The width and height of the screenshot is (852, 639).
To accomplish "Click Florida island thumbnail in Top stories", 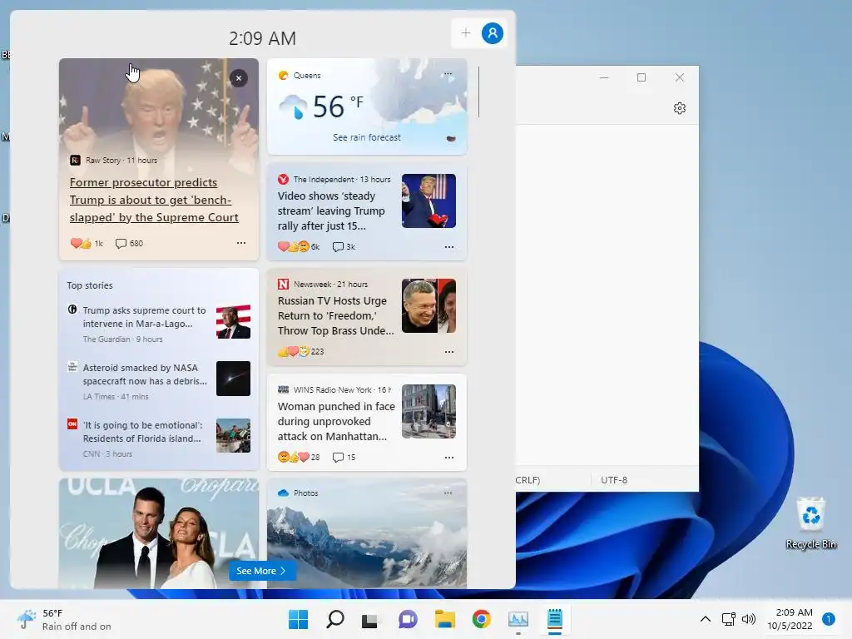I will point(233,436).
